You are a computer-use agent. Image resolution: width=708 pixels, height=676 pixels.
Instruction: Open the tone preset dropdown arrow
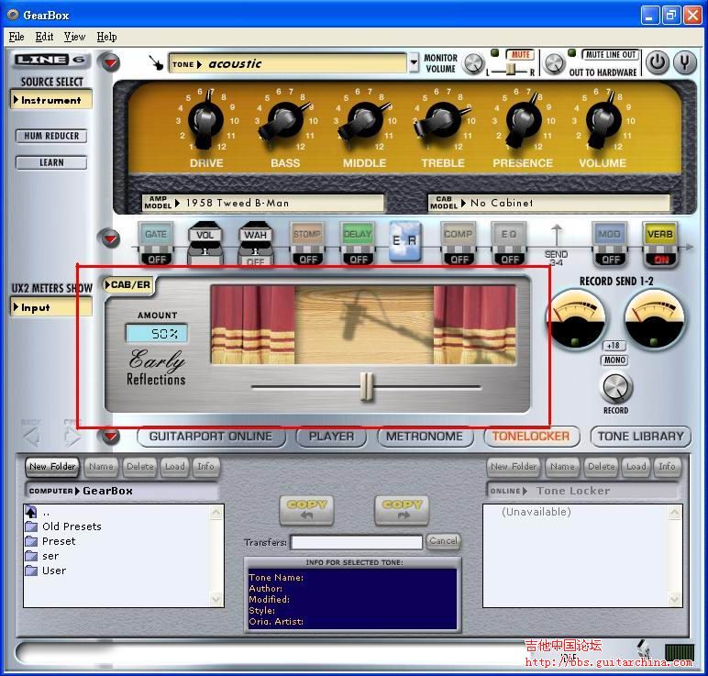click(413, 62)
